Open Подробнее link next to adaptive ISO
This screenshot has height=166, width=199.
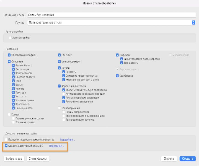56,146
